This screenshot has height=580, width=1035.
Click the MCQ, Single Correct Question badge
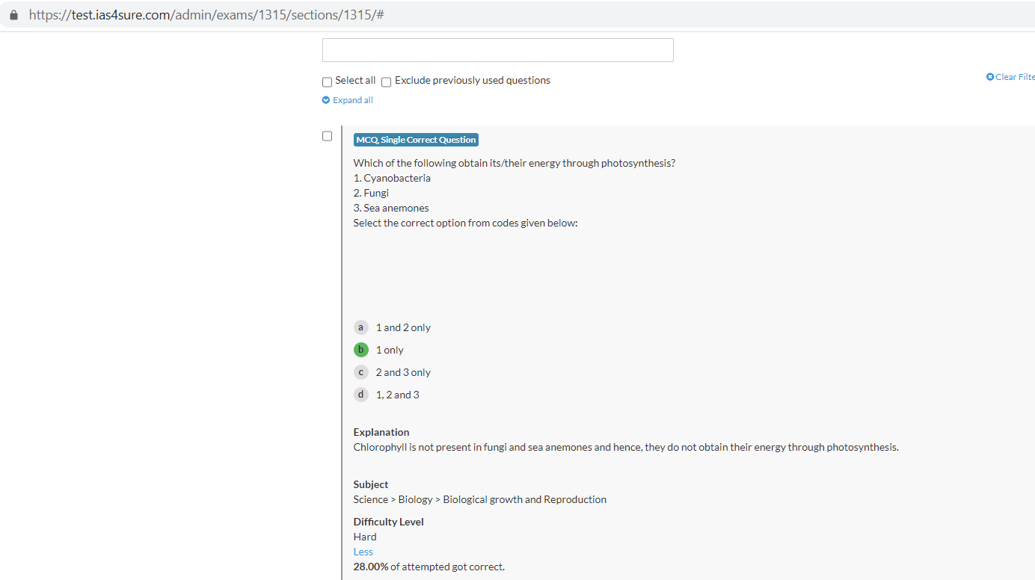click(416, 140)
